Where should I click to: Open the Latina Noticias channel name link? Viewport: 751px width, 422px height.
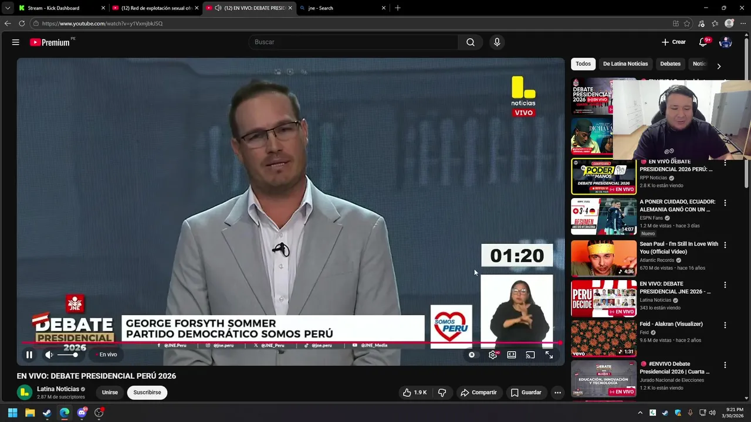[58, 389]
